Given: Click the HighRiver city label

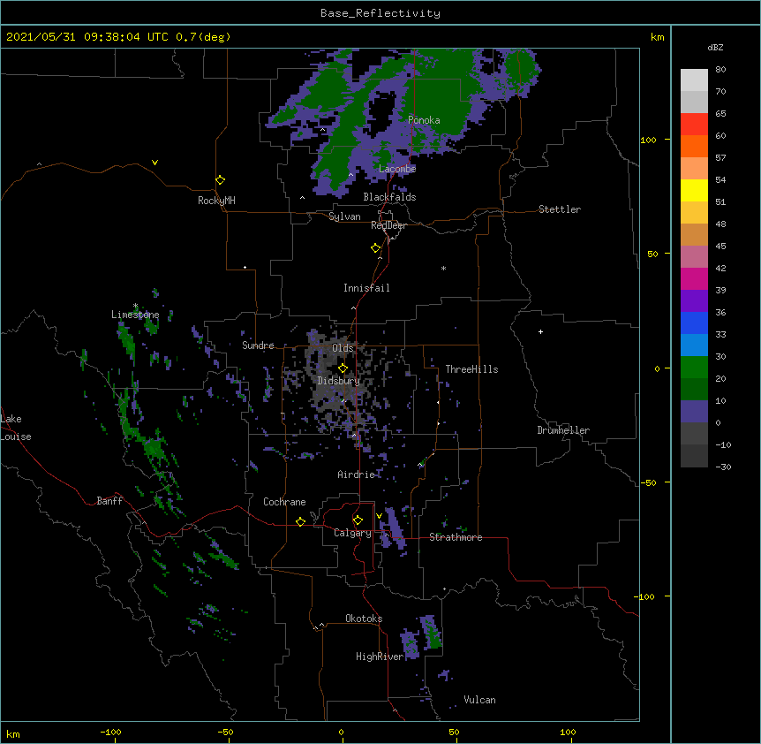Looking at the screenshot, I should (x=380, y=657).
